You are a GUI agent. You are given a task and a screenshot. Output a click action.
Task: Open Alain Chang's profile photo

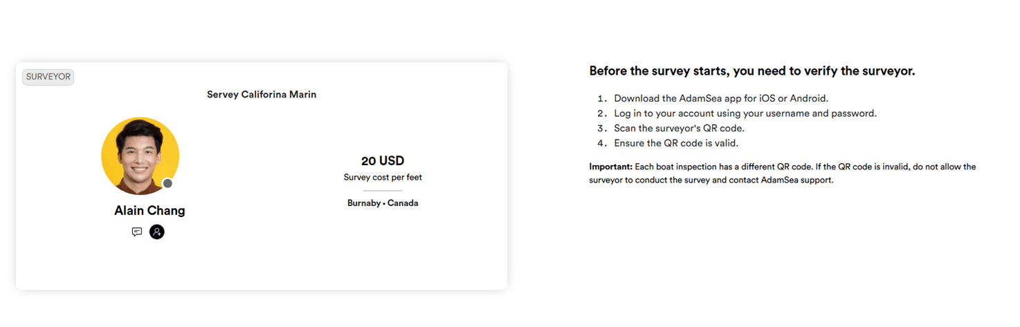pos(140,156)
